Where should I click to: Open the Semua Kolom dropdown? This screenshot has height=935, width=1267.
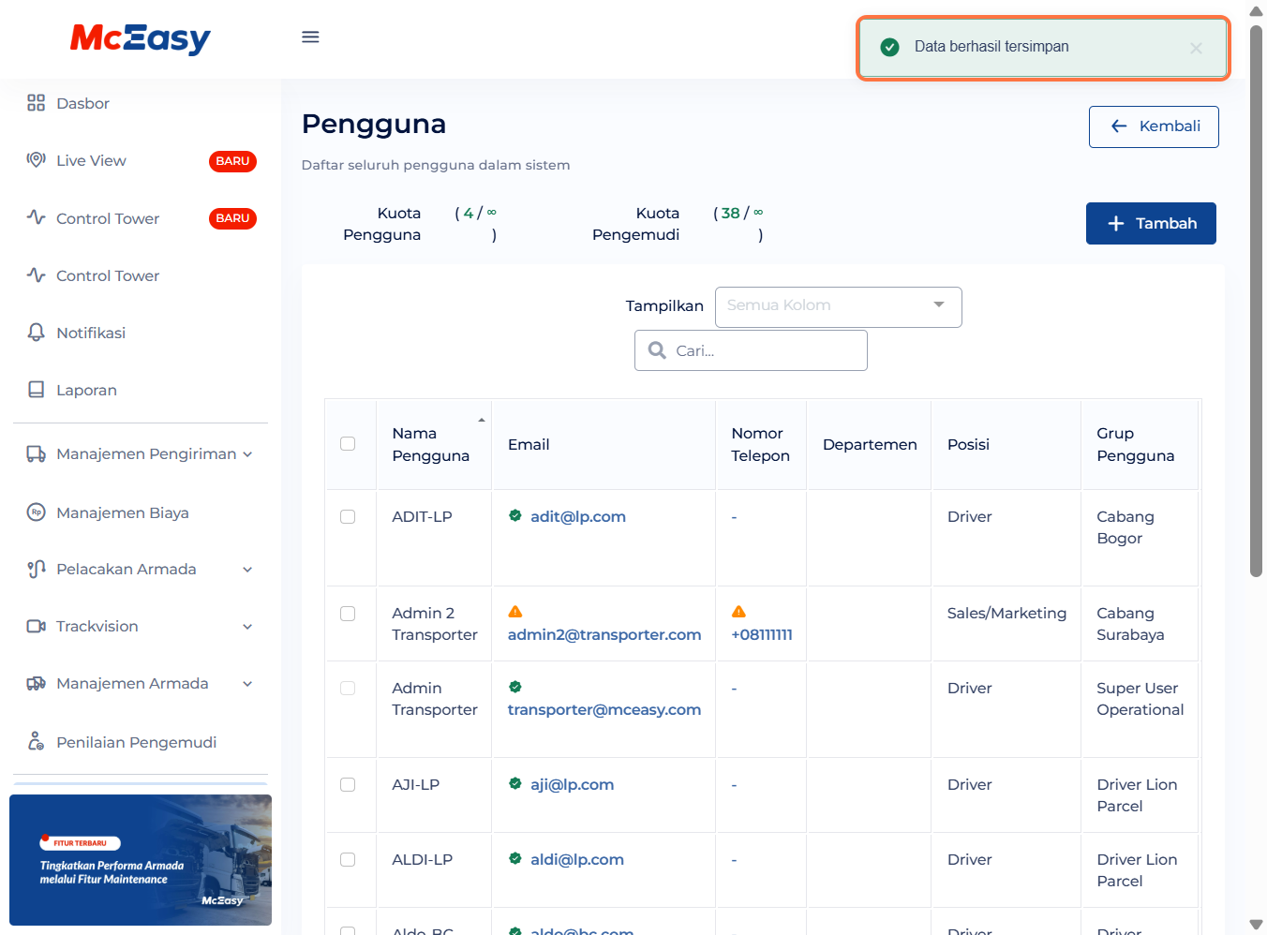coord(838,306)
